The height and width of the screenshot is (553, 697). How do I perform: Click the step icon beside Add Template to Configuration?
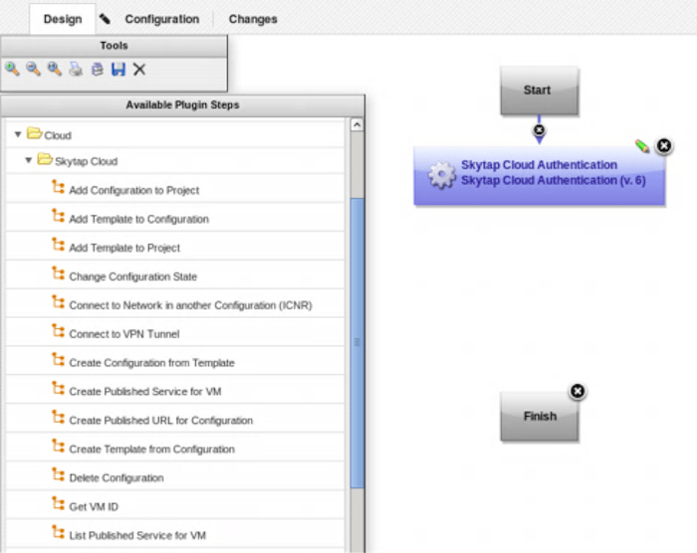click(x=58, y=216)
